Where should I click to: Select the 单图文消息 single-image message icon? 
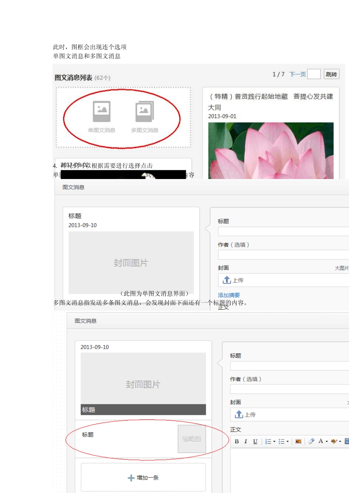102,112
